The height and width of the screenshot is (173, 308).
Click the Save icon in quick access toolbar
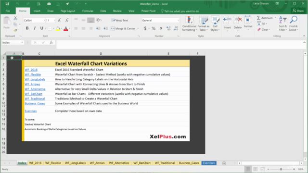pyautogui.click(x=7, y=4)
